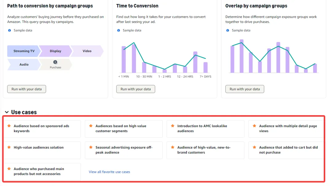Run Time to Conversion with your data
Image resolution: width=332 pixels, height=186 pixels.
click(x=136, y=89)
